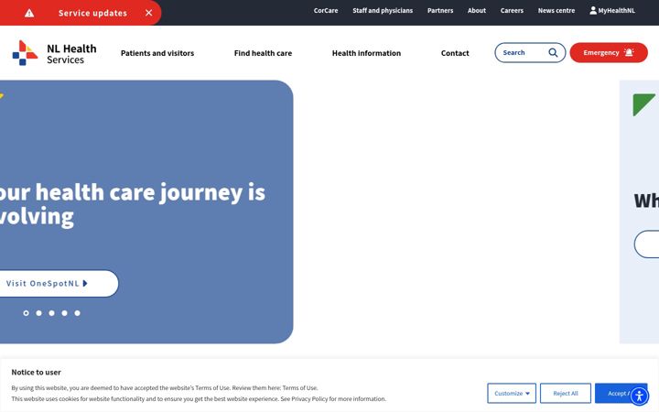Click the arrow icon beside Visit OneSpotNL

click(x=85, y=283)
